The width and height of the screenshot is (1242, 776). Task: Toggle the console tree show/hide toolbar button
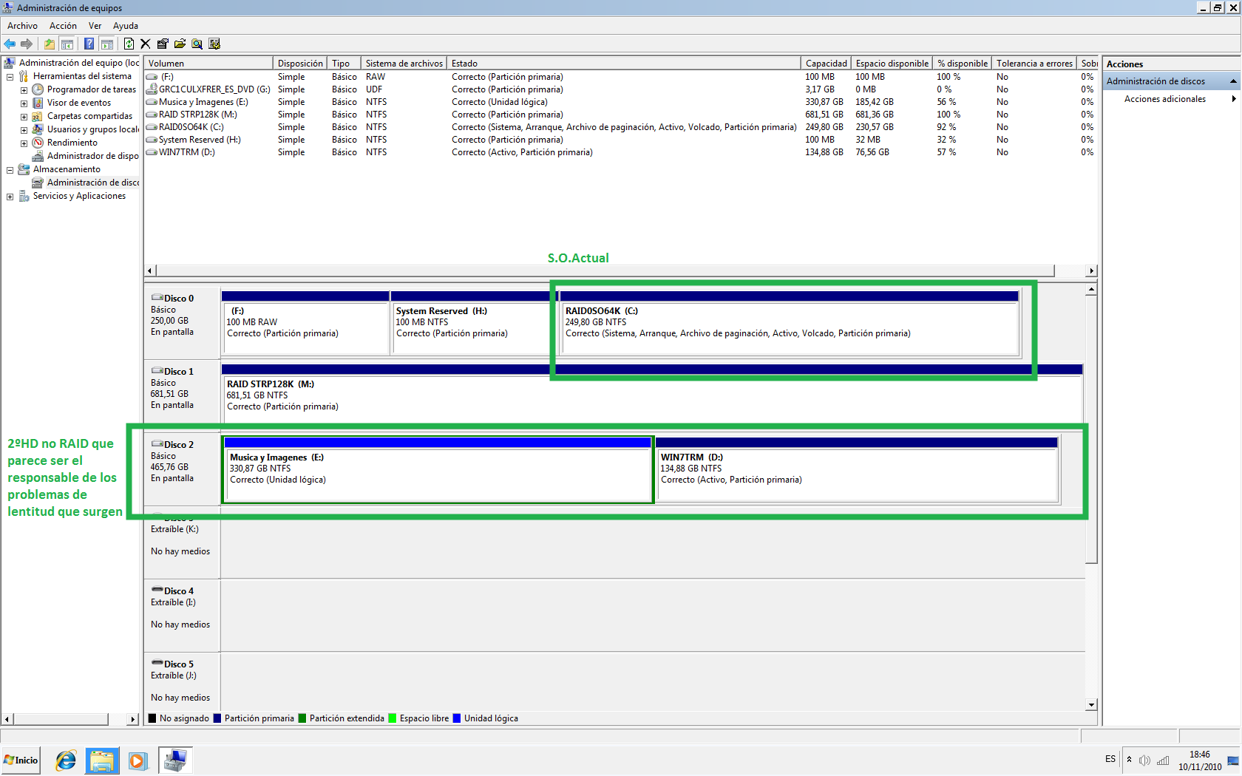[x=67, y=44]
